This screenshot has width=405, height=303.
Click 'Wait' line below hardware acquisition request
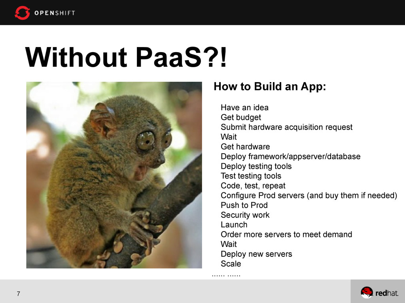[x=229, y=137]
